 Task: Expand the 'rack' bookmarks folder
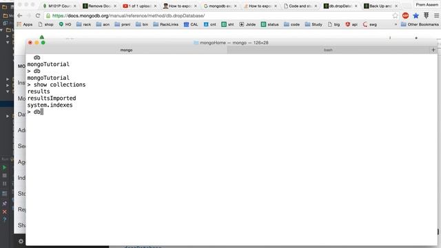pyautogui.click(x=83, y=25)
